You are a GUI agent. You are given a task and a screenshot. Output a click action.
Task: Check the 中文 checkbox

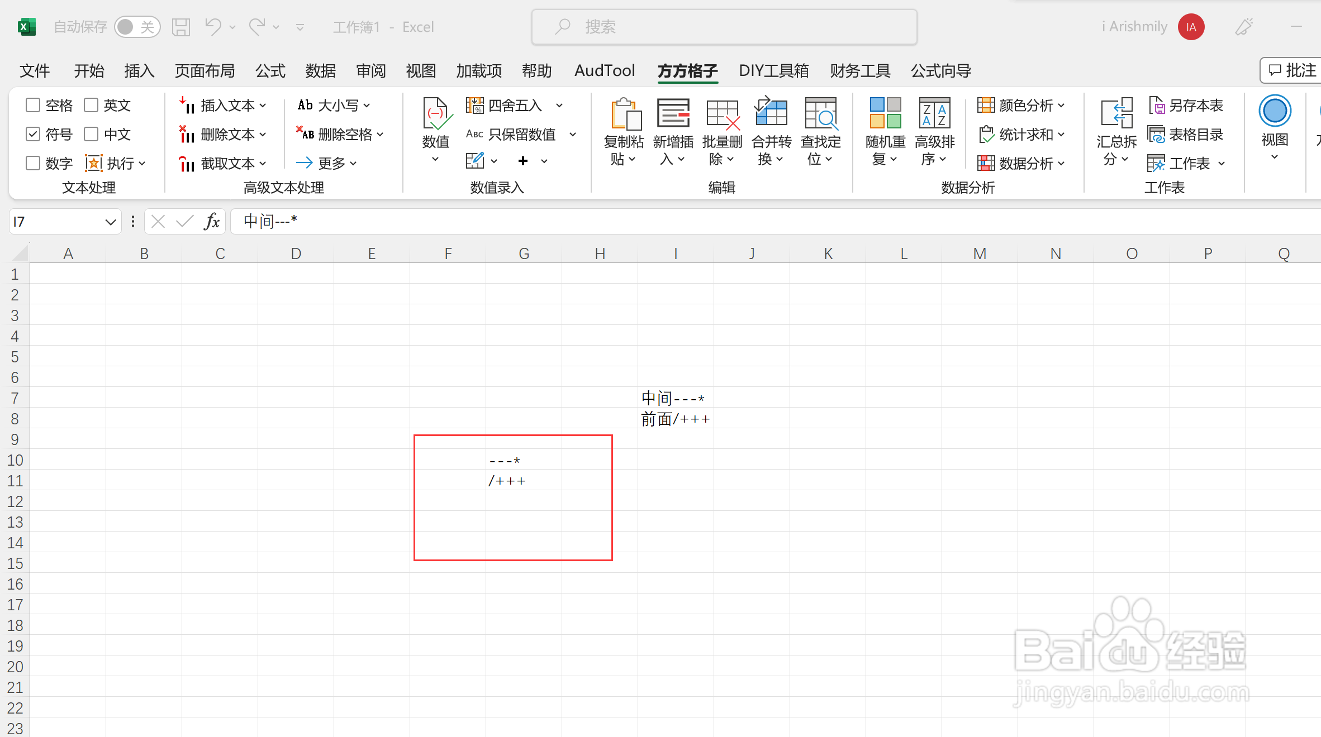tap(91, 134)
